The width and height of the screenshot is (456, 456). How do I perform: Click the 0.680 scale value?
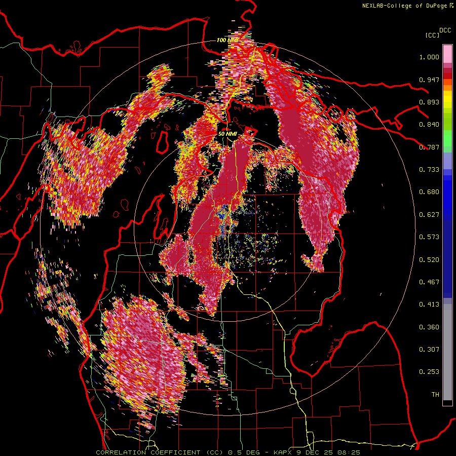(429, 192)
